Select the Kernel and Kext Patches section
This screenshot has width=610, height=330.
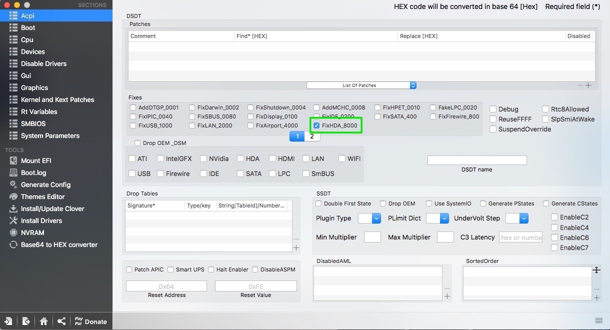point(57,99)
